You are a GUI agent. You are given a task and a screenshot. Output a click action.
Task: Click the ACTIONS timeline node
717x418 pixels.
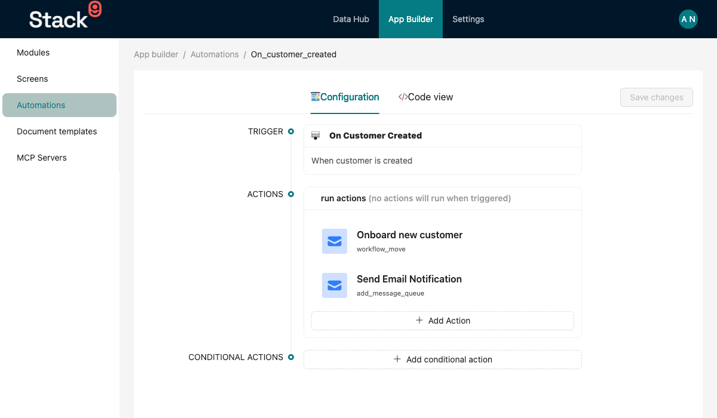291,194
